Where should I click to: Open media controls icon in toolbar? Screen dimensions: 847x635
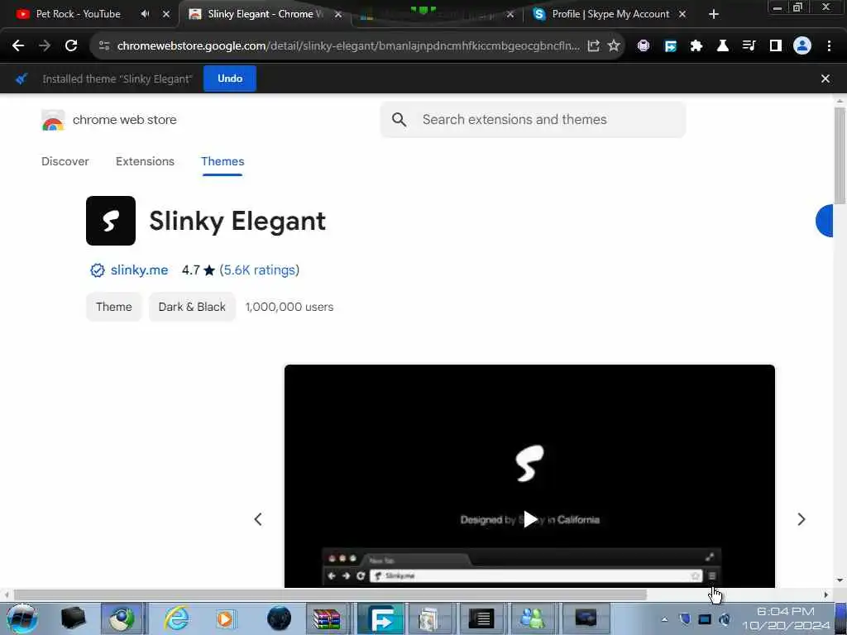749,46
